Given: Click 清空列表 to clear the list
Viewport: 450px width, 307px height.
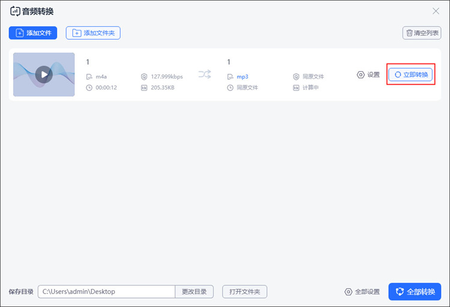Looking at the screenshot, I should 422,33.
